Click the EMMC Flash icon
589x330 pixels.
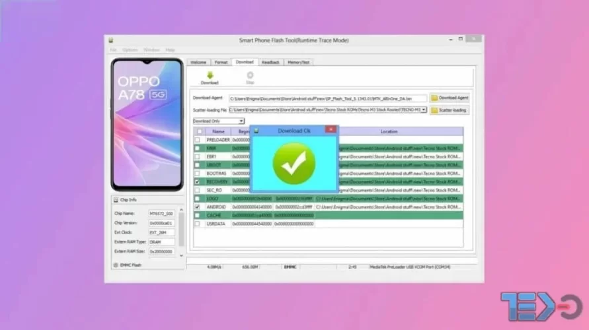[116, 265]
